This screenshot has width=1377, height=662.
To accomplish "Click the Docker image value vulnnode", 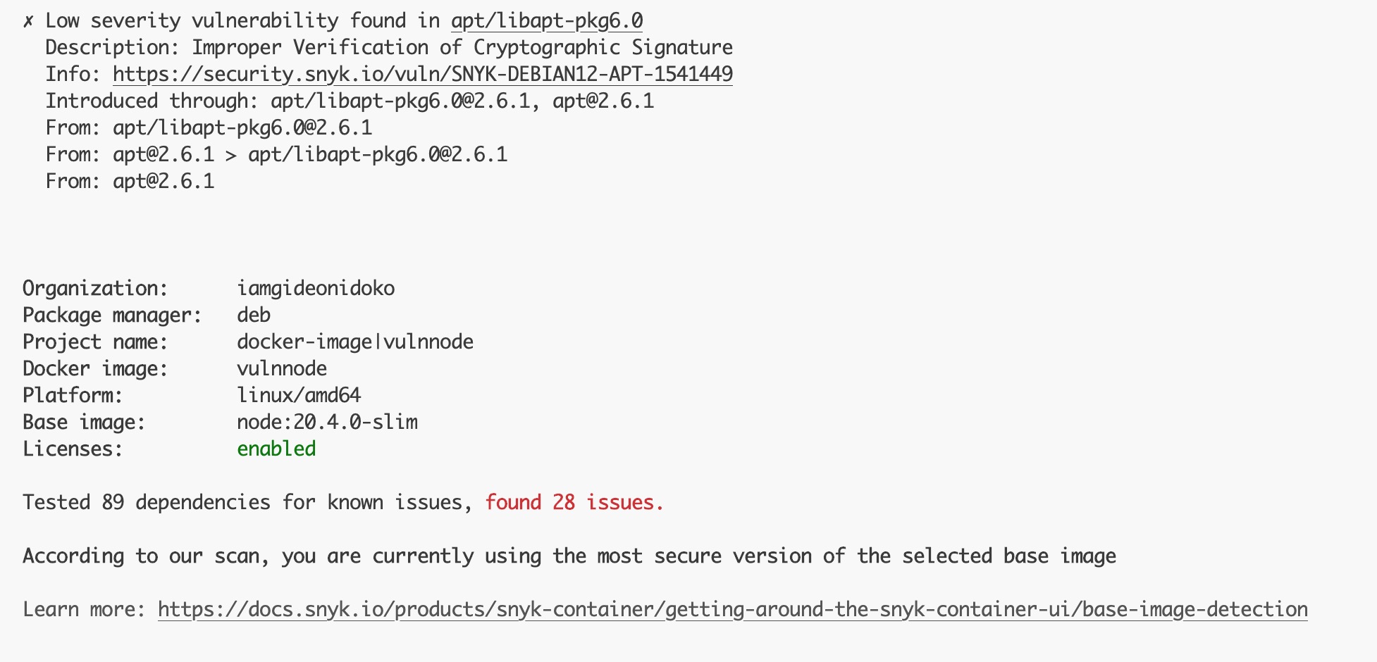I will [282, 368].
